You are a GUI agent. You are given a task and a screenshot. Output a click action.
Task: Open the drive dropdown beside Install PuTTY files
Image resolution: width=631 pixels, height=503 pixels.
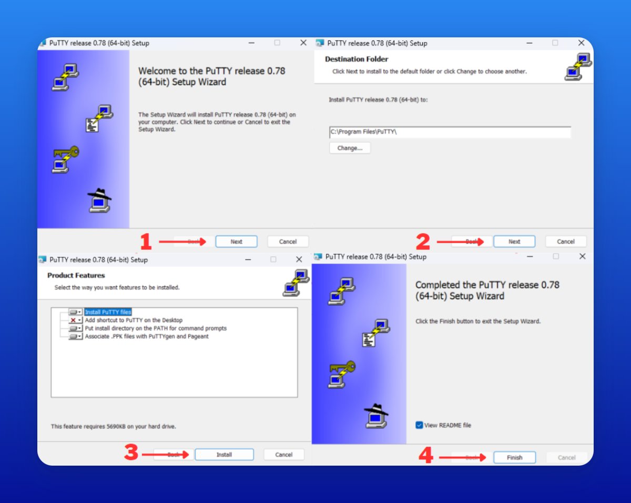pyautogui.click(x=75, y=312)
